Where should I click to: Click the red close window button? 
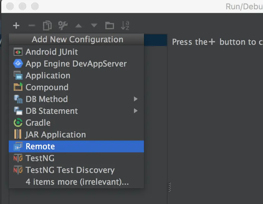(x=10, y=6)
